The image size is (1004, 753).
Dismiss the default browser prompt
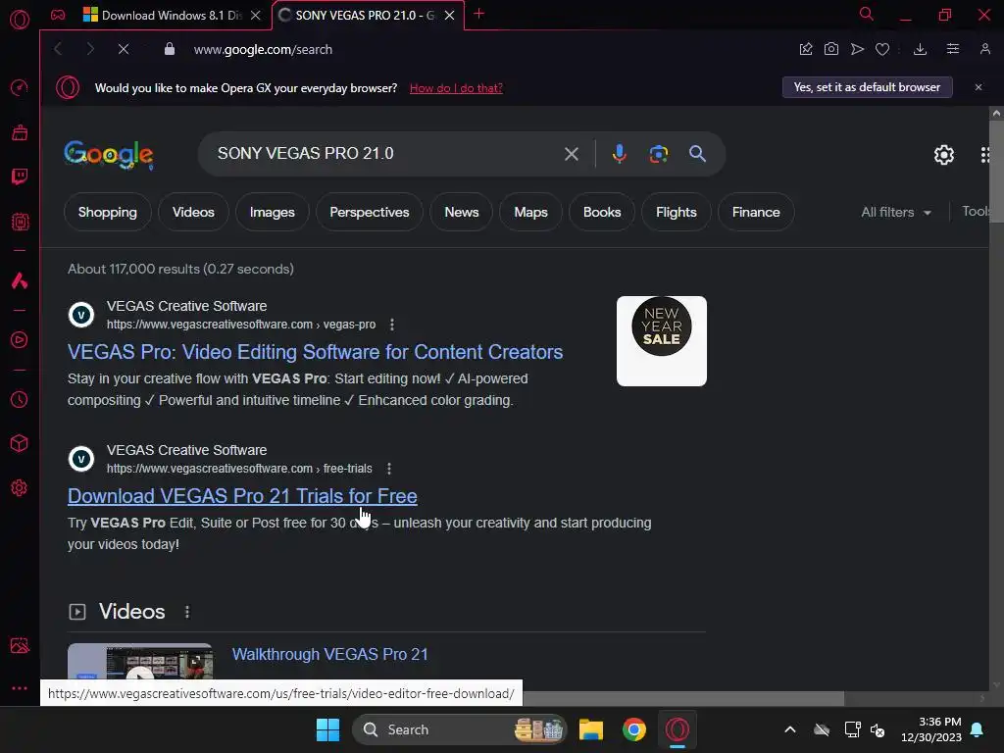point(979,87)
